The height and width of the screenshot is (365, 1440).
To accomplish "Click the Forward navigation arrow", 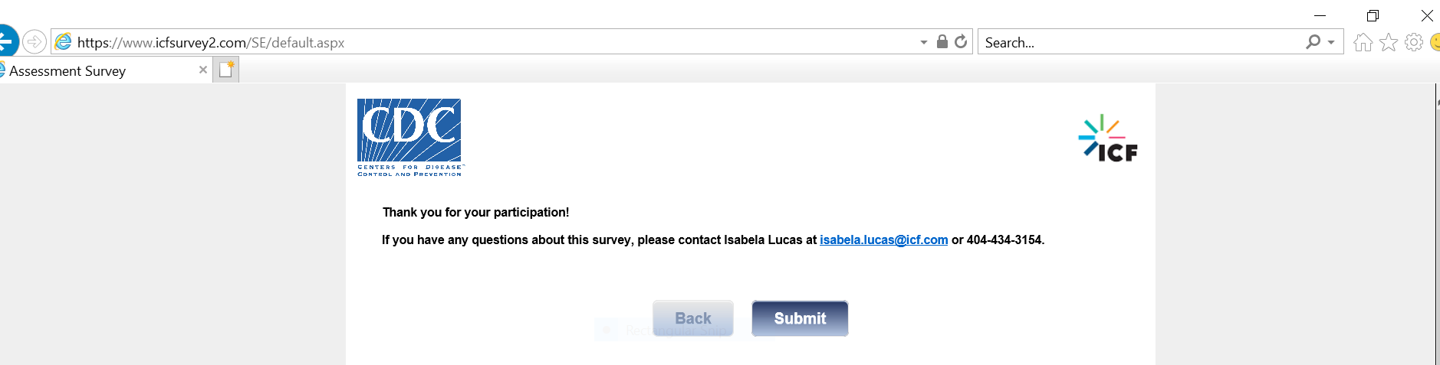I will 35,41.
